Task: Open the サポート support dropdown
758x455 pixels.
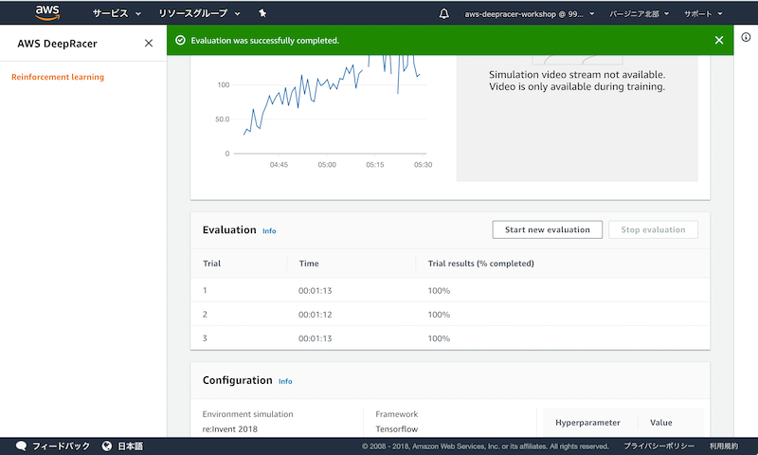Action: (703, 14)
